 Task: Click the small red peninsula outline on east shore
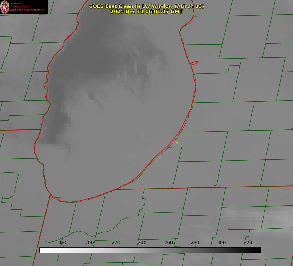(x=195, y=62)
